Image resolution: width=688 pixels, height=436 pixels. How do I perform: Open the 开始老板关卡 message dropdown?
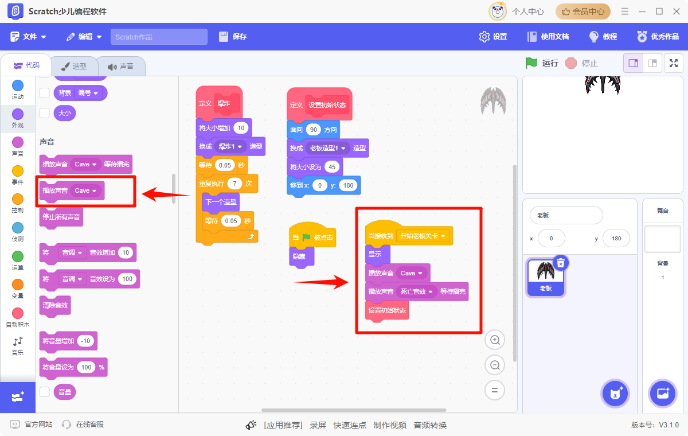click(424, 236)
